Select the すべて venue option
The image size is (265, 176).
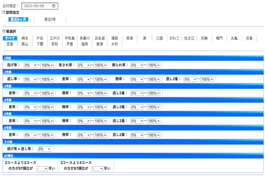10,38
